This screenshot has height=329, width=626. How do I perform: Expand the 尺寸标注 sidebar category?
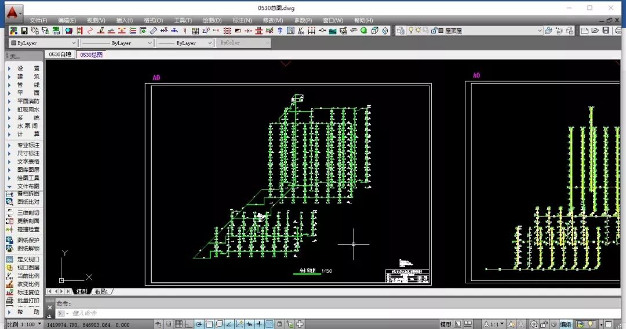coord(24,153)
